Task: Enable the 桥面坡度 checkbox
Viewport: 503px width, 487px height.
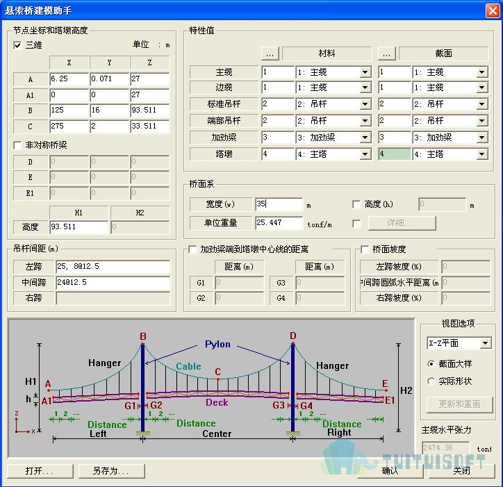Action: click(365, 249)
